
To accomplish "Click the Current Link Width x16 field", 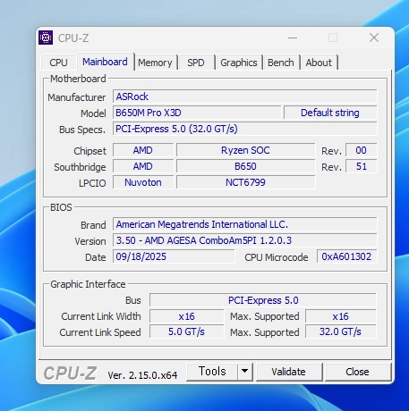I will pyautogui.click(x=186, y=316).
